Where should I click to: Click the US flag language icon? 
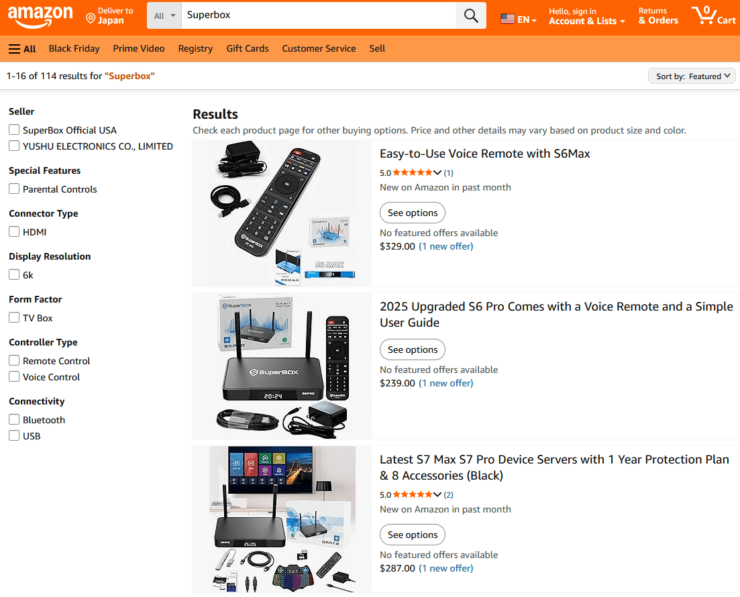[x=508, y=19]
